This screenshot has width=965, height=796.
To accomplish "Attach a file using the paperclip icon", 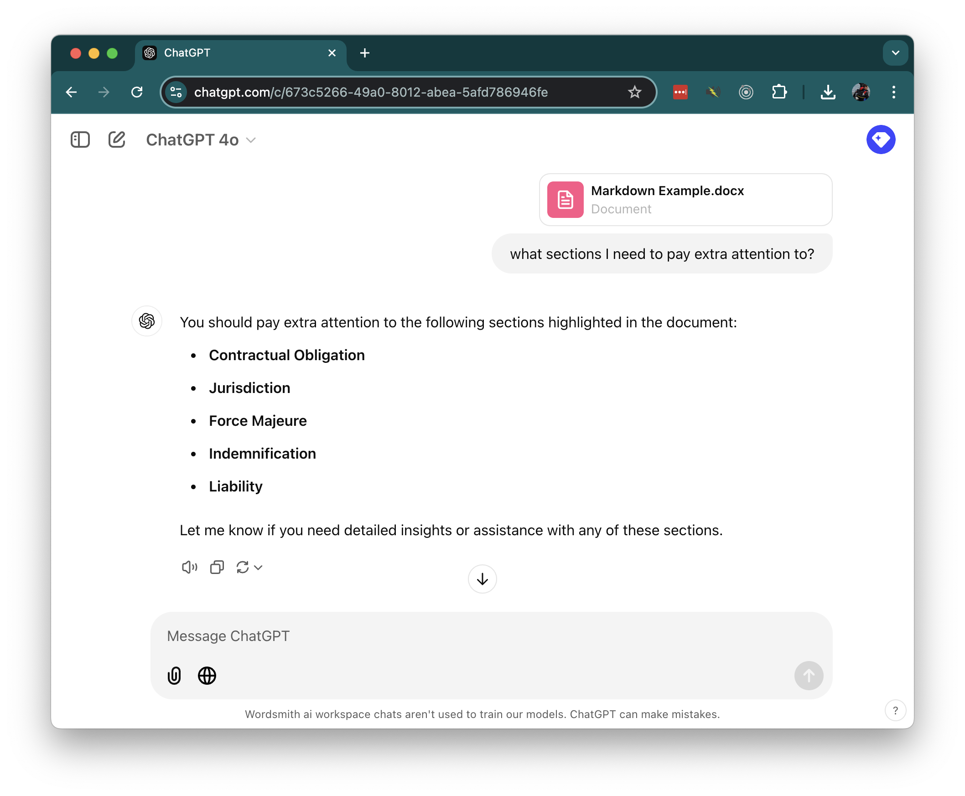I will (x=174, y=675).
